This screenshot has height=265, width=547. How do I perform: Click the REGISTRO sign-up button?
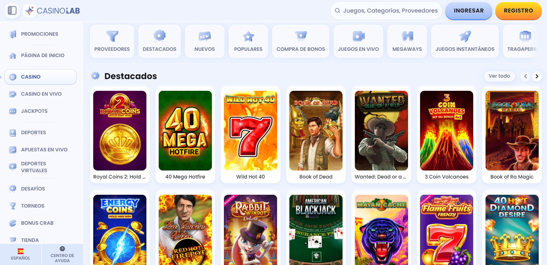[x=518, y=11]
